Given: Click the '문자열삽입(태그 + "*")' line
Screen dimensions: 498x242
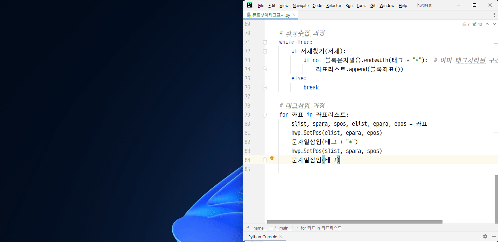Looking at the screenshot, I should (325, 142).
